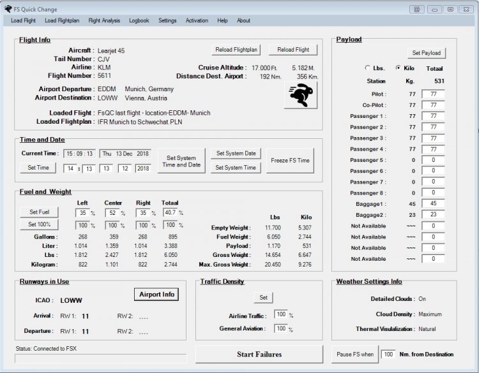Minimize the FS Quick Change window
The image size is (479, 373).
434,10
